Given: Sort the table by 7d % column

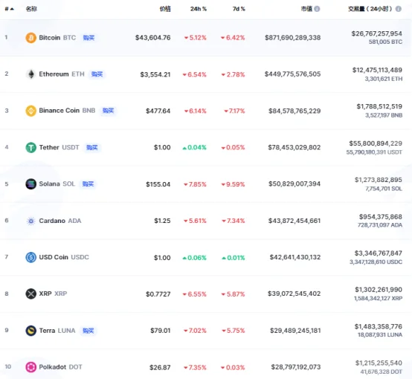Looking at the screenshot, I should (239, 9).
